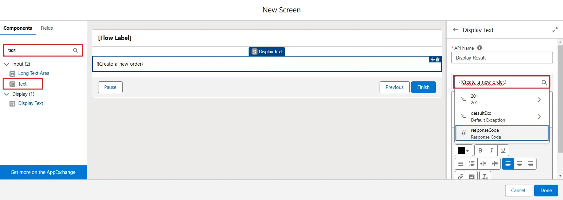Viewport: 563px width, 200px height.
Task: Click the numbered list icon
Action: 472,164
